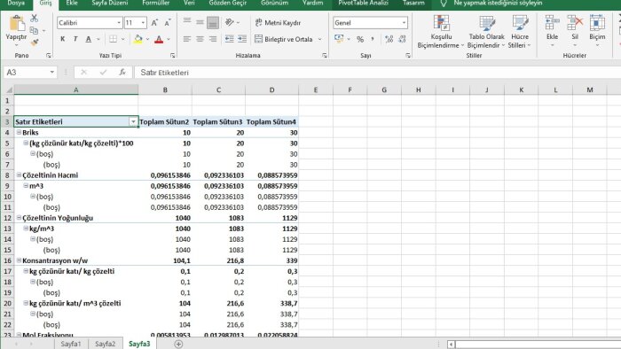Open the Genel number format dropdown
The width and height of the screenshot is (621, 349).
[x=404, y=23]
